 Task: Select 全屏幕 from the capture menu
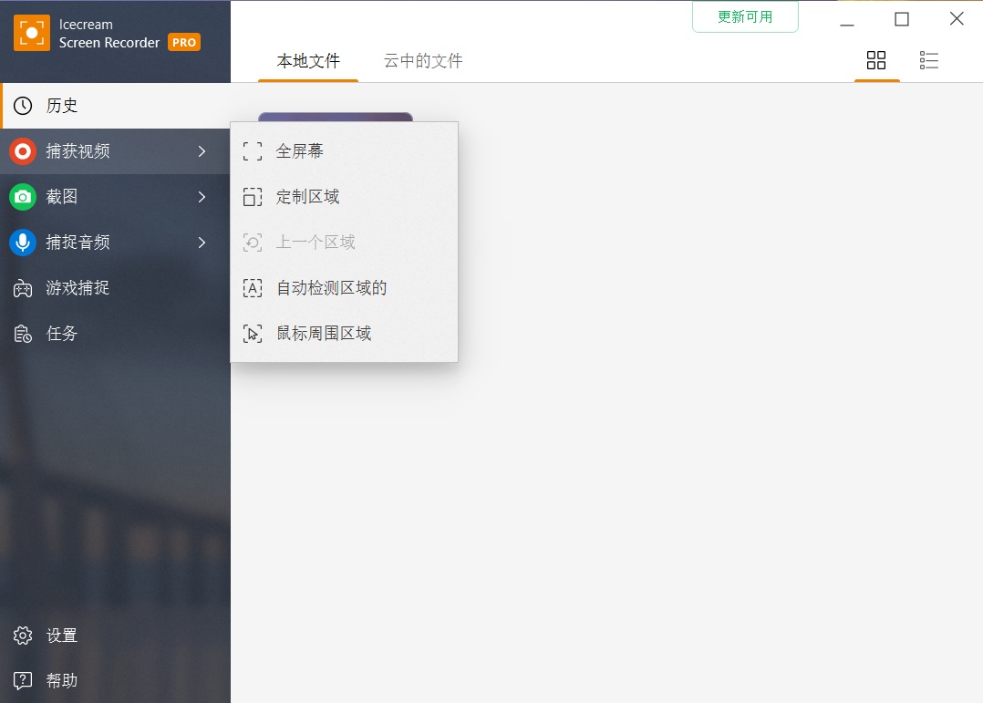[x=344, y=151]
